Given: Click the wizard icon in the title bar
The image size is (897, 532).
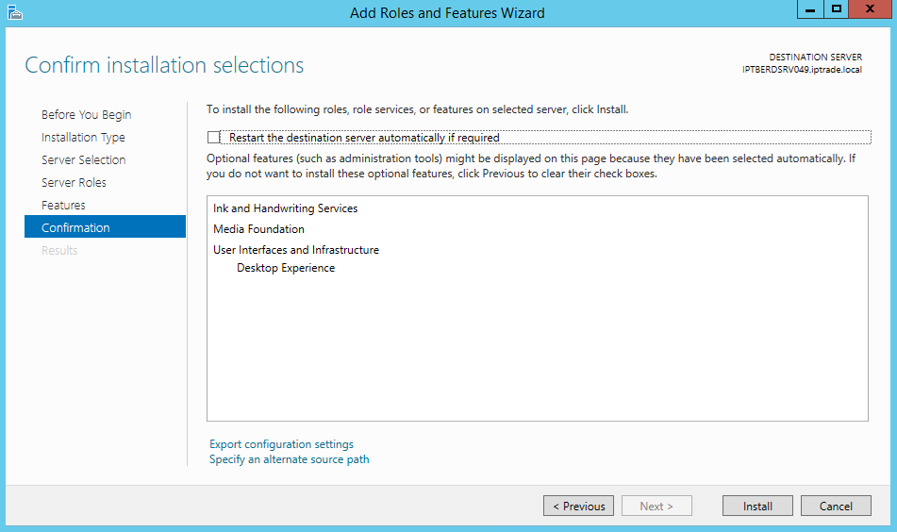Looking at the screenshot, I should (x=15, y=12).
